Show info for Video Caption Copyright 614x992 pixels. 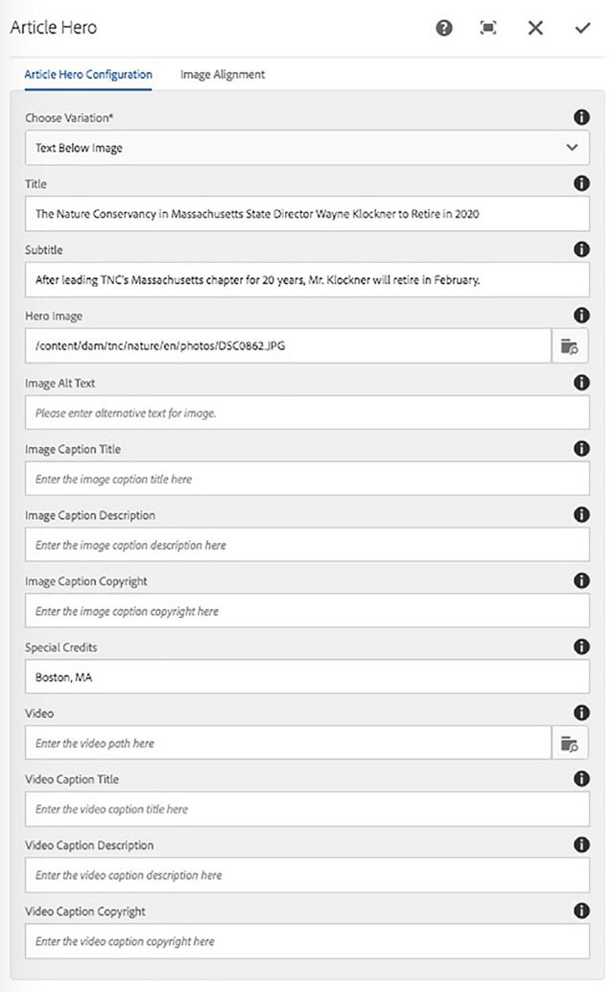coord(580,910)
